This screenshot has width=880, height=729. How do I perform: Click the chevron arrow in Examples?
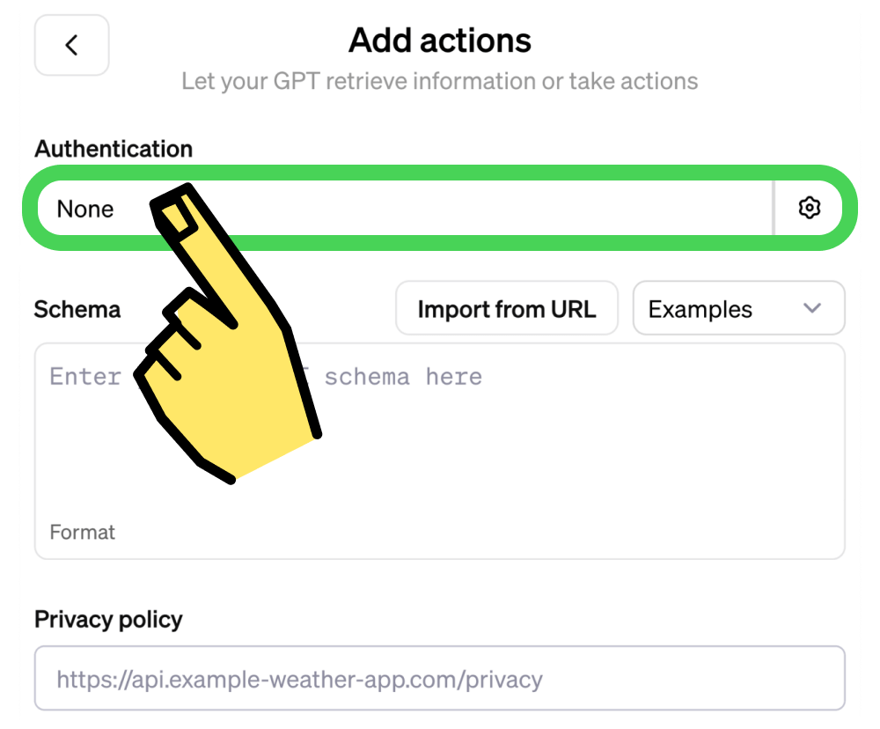pyautogui.click(x=812, y=308)
